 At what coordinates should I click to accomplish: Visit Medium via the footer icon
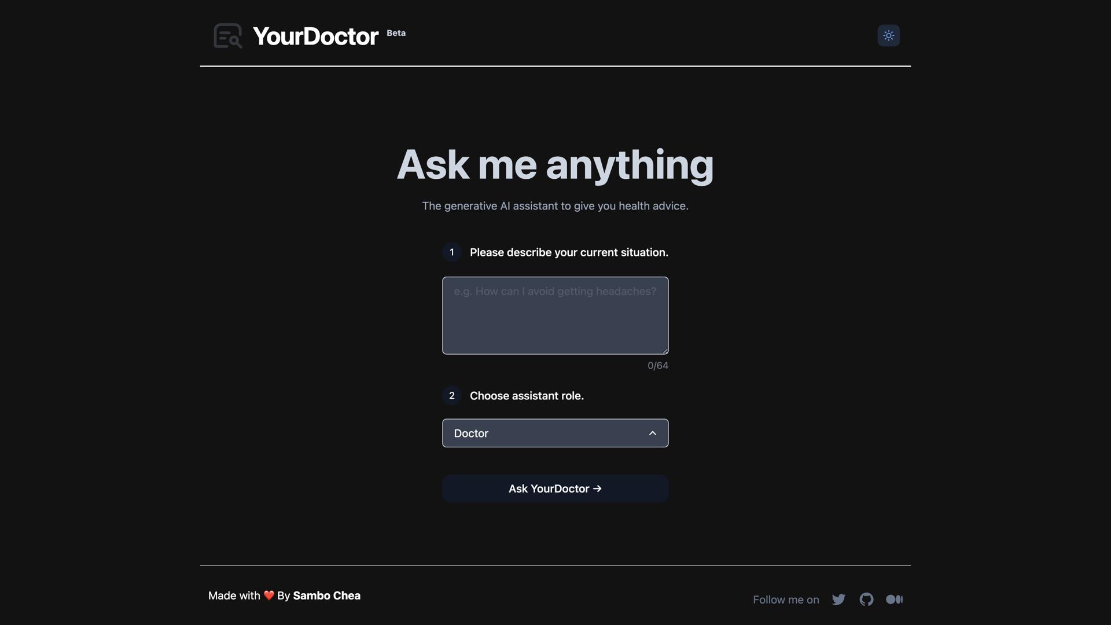(895, 600)
